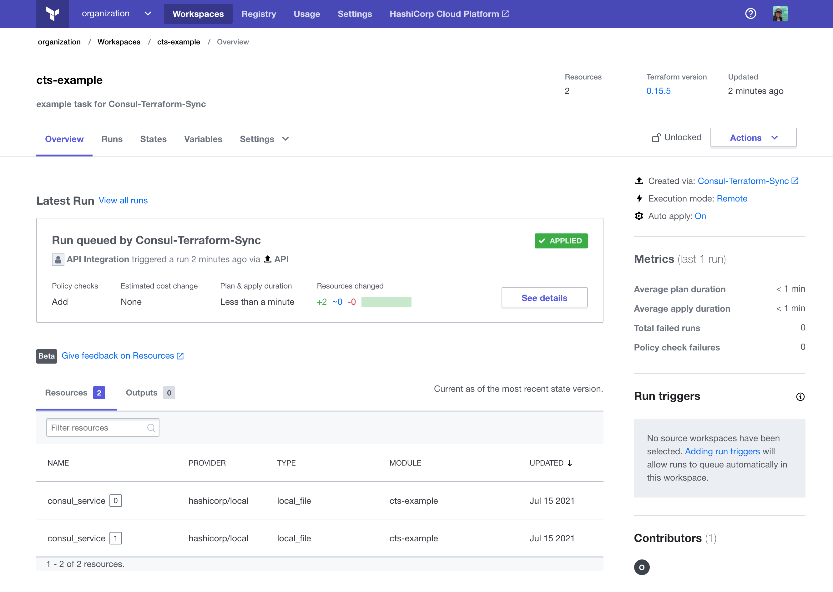Click the upload icon before API
This screenshot has height=592, width=833.
[268, 259]
